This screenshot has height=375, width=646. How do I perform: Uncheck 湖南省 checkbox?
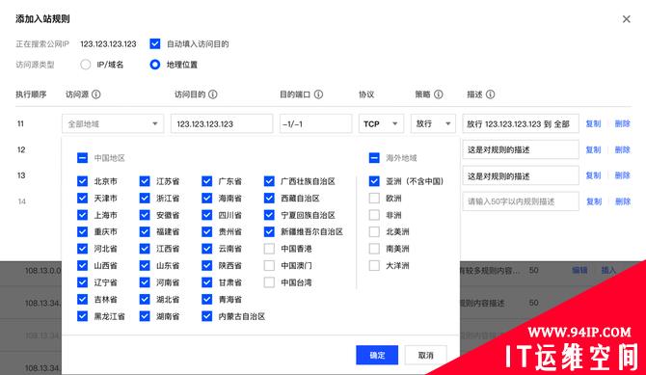pos(145,316)
